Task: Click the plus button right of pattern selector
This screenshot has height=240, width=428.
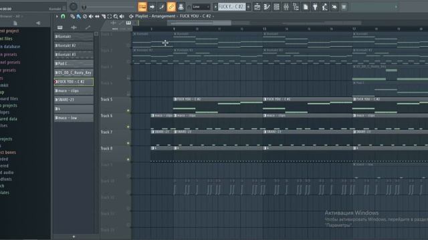Action: 248,7
